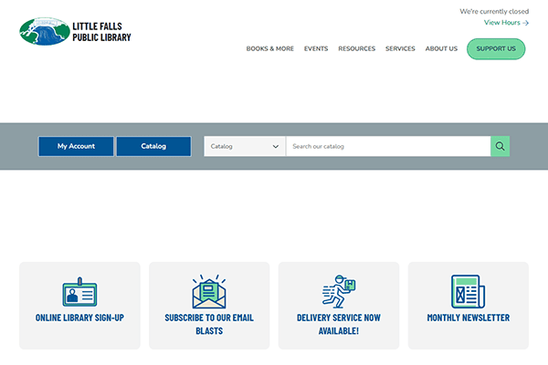Open the Monthly Newsletter link text
The image size is (548, 365).
468,318
